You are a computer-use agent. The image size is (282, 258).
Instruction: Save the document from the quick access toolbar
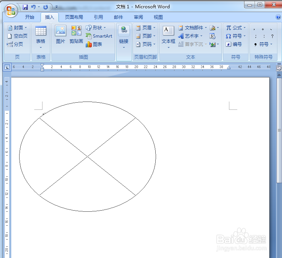(x=25, y=7)
